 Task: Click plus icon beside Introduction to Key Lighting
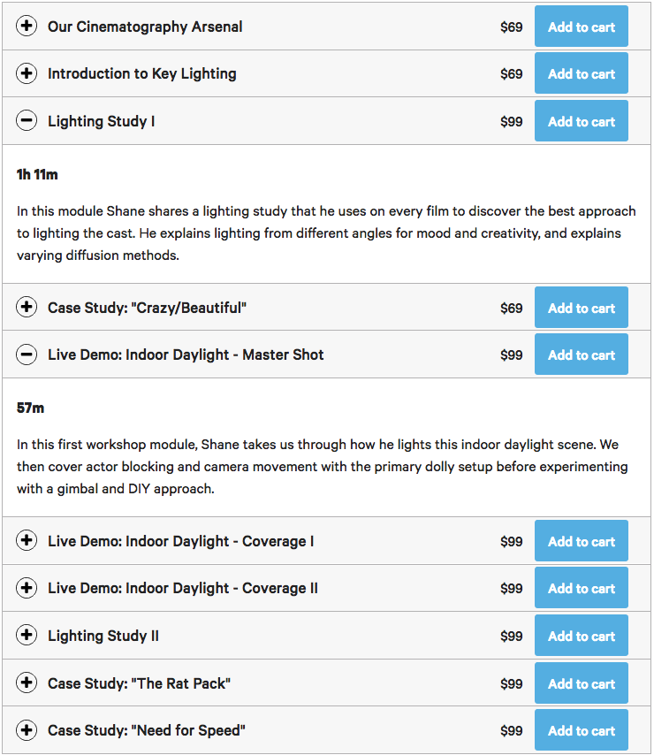pyautogui.click(x=27, y=74)
